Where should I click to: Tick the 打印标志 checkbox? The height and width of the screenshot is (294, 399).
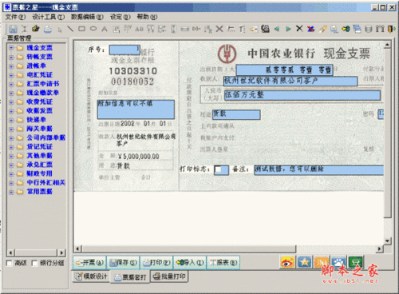[218, 169]
